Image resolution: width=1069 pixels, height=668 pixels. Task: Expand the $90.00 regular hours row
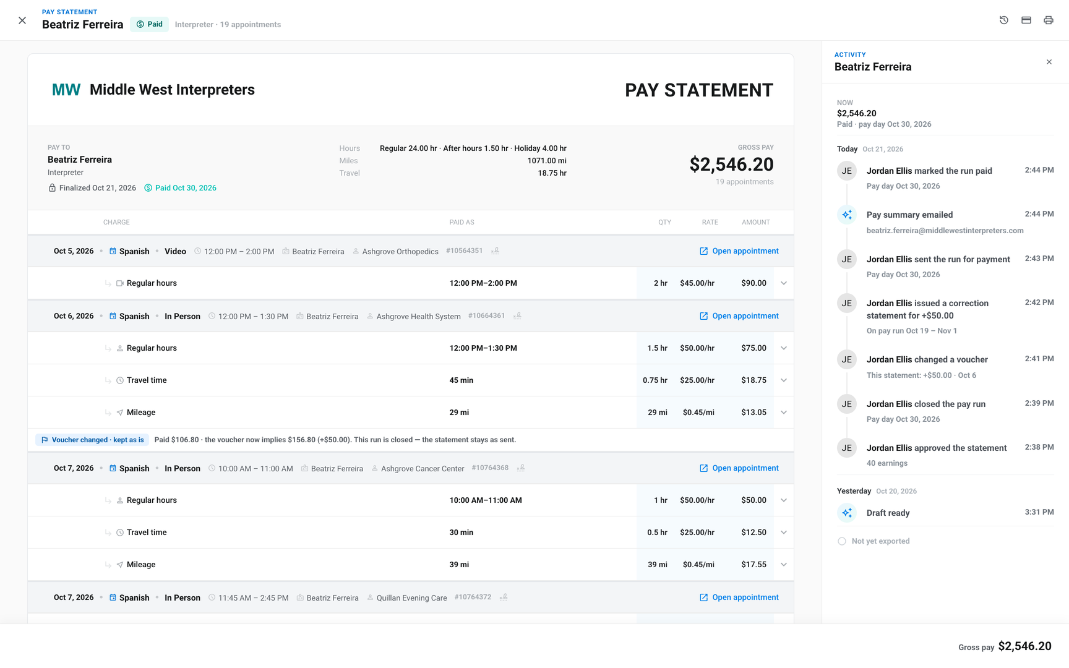click(784, 283)
